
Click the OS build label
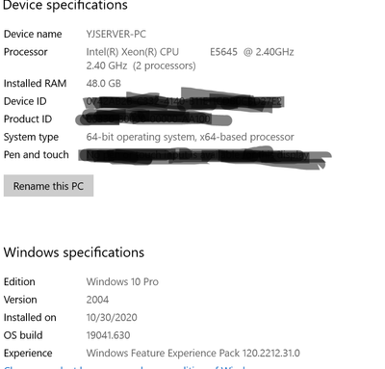click(x=23, y=335)
